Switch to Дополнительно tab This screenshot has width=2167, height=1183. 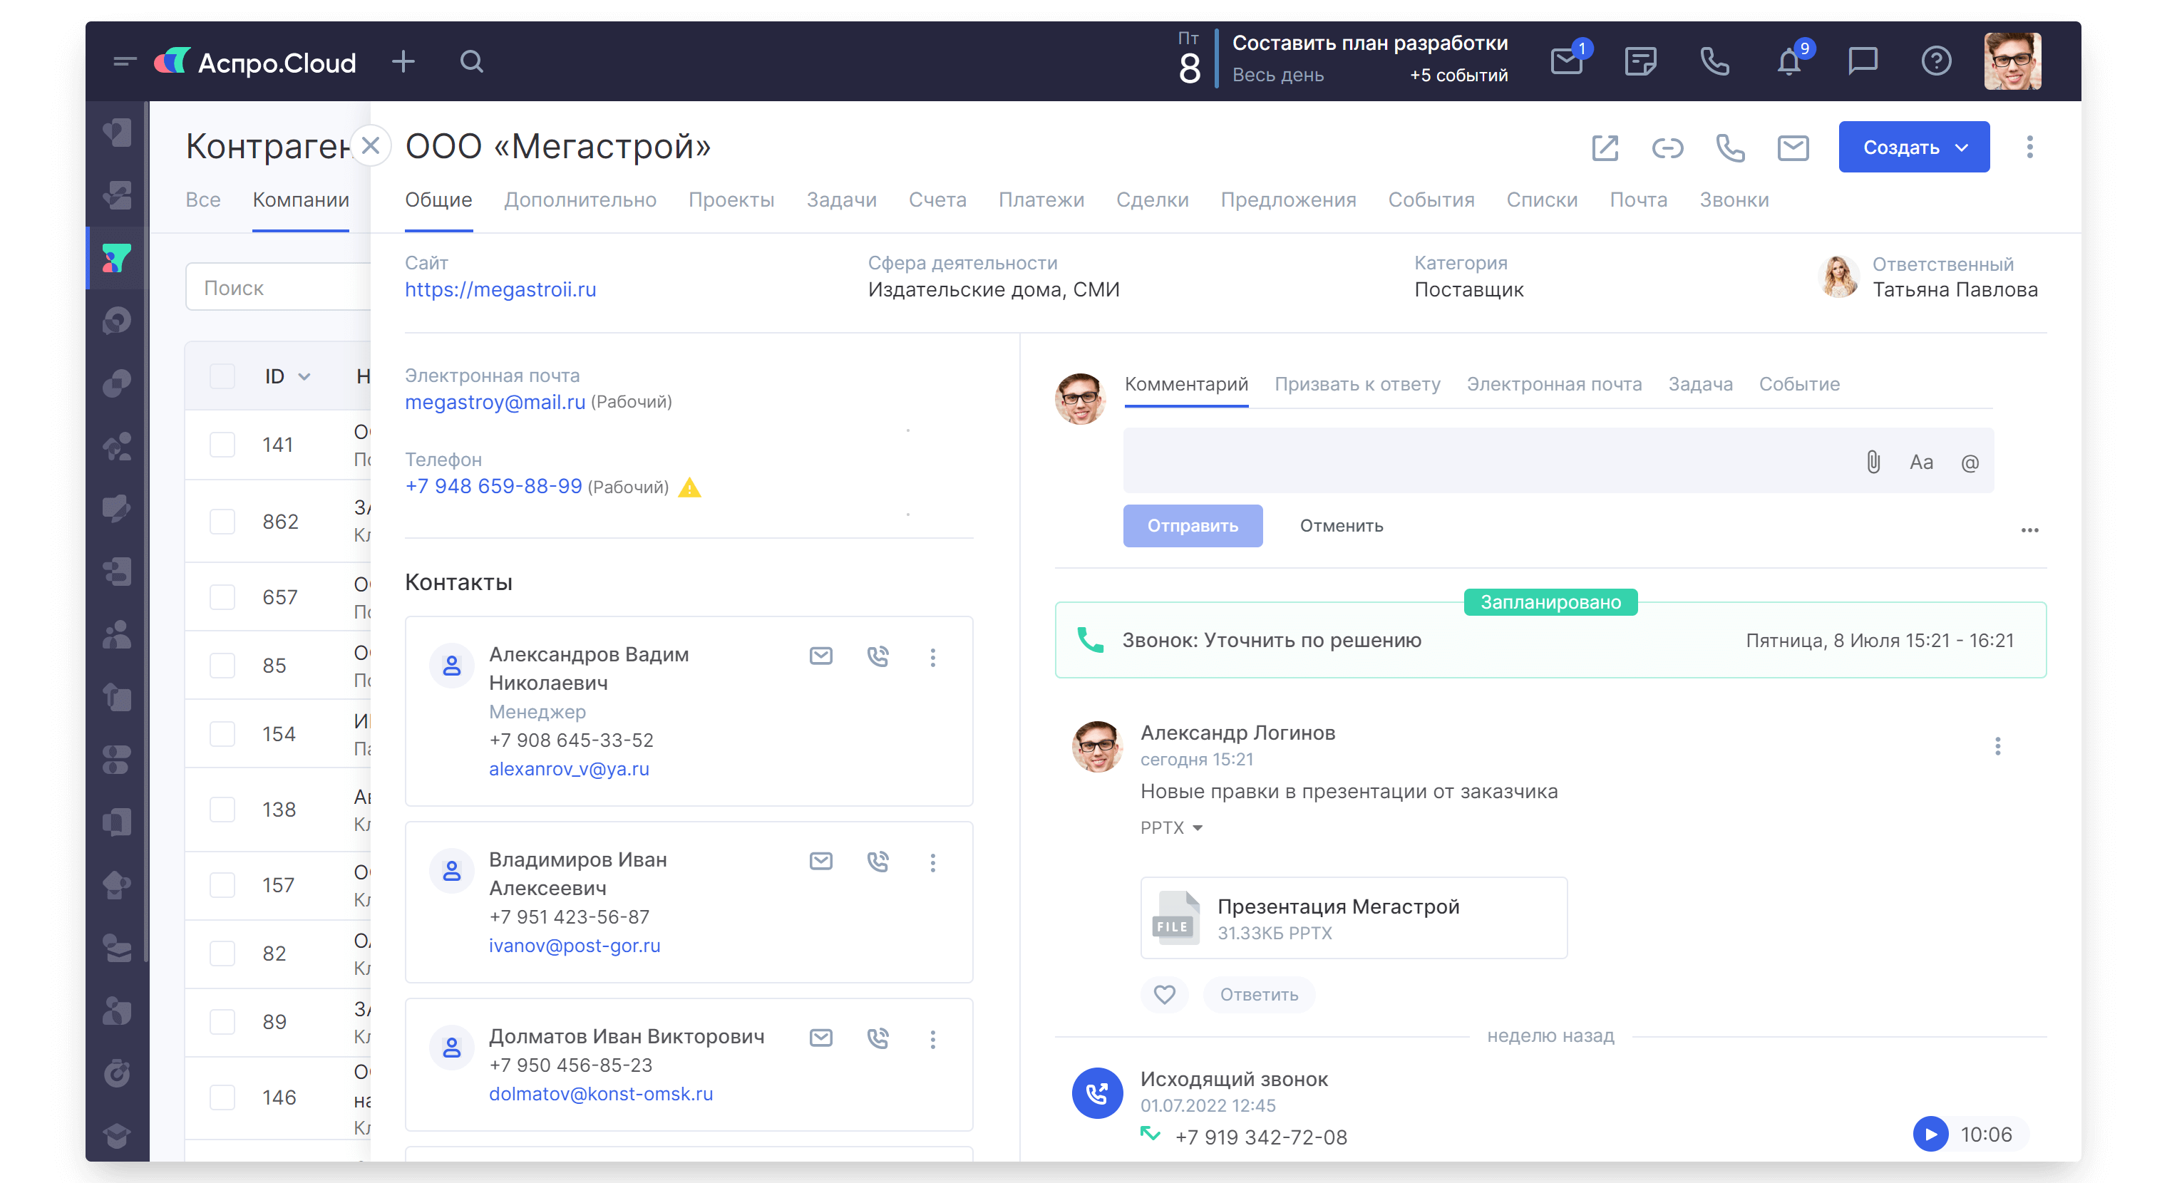coord(580,200)
